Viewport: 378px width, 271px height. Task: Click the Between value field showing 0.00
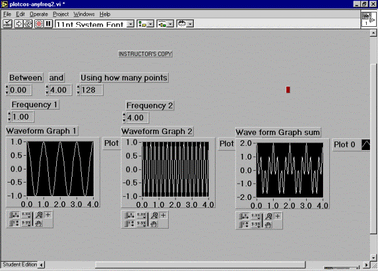pyautogui.click(x=20, y=90)
